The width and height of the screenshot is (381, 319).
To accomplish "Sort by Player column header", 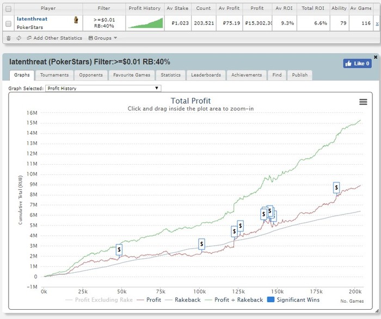I will coord(48,8).
